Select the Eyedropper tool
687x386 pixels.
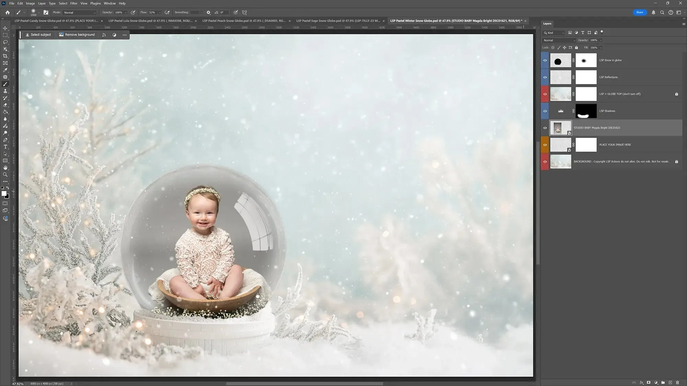[5, 70]
